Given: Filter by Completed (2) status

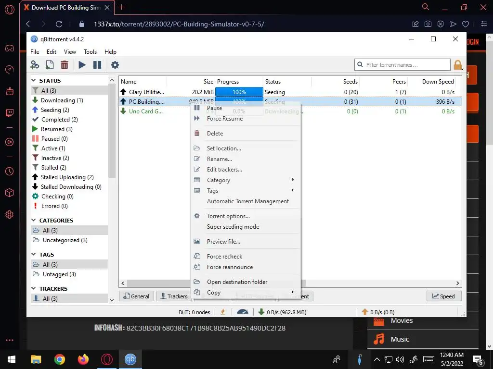Looking at the screenshot, I should 69,120.
